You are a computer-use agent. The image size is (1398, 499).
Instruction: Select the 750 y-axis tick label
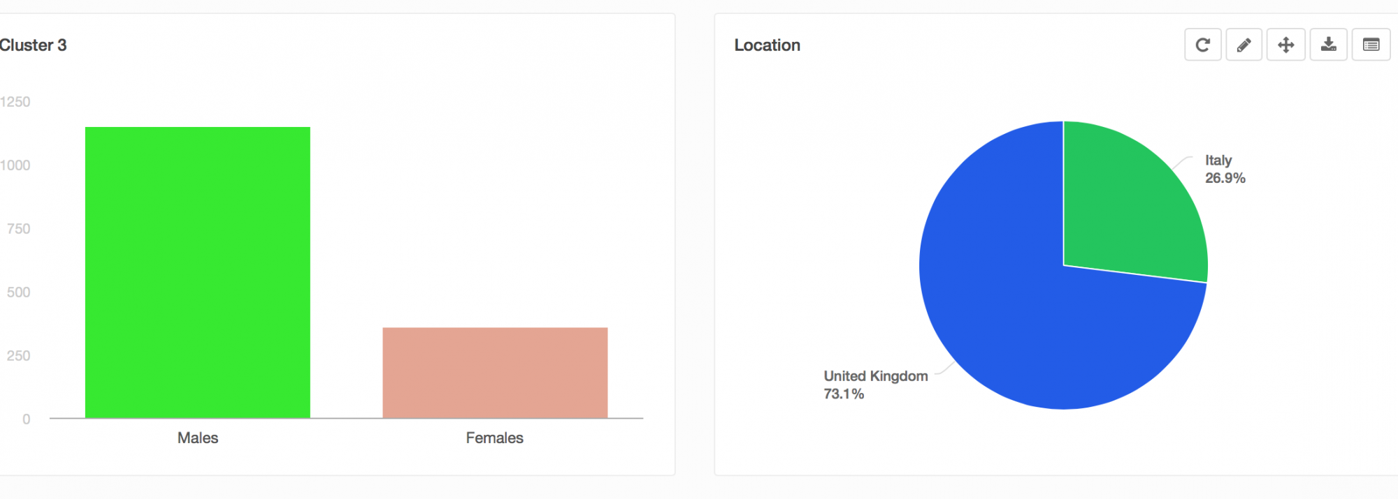click(19, 229)
